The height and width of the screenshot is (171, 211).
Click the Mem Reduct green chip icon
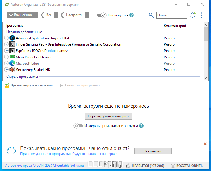click(12, 57)
